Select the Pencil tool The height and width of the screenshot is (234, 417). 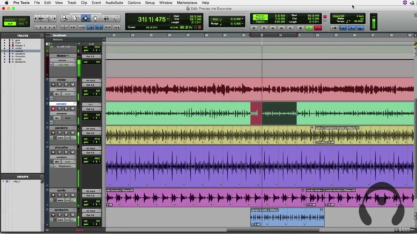click(x=116, y=18)
